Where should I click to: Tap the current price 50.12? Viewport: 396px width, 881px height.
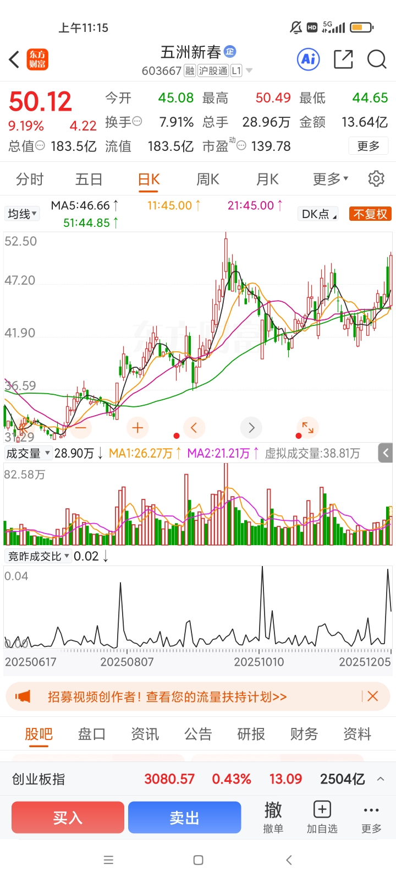[x=40, y=101]
